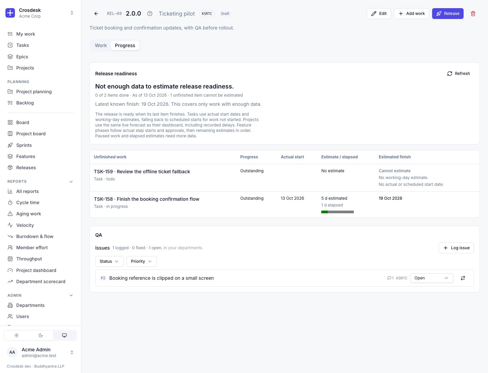Refresh the release readiness estimate
Image resolution: width=488 pixels, height=373 pixels.
(x=459, y=74)
